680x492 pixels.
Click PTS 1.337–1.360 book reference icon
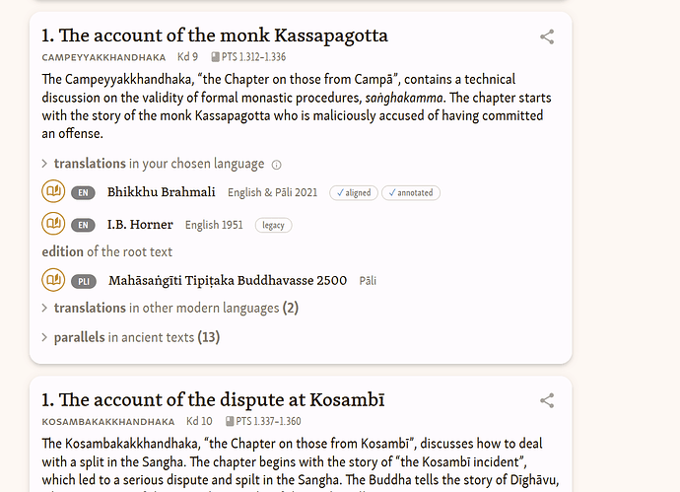tap(230, 421)
